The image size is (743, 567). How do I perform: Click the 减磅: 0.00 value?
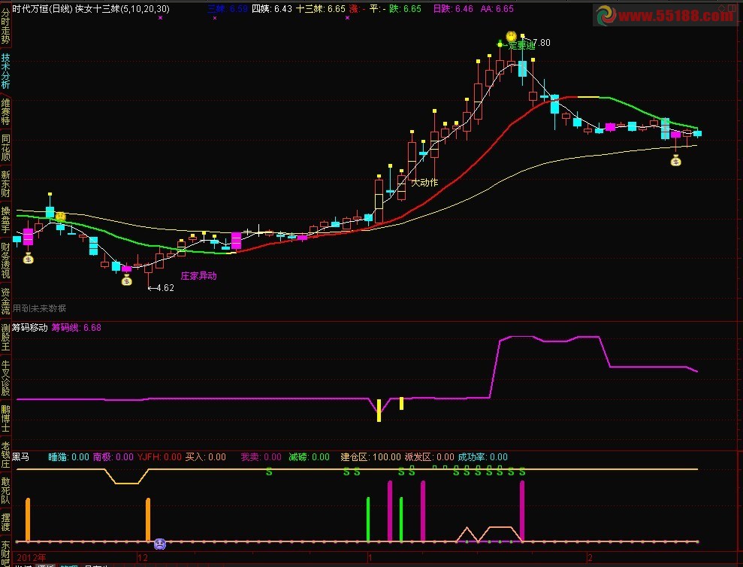pyautogui.click(x=309, y=457)
